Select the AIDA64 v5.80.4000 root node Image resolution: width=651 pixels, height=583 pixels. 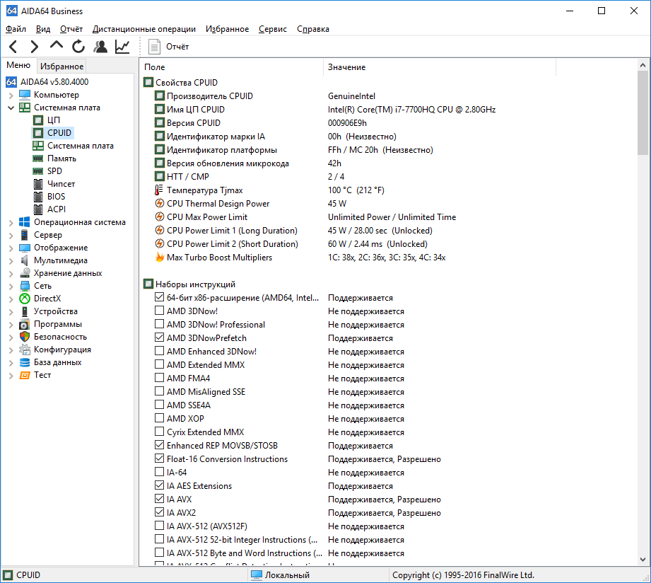point(54,82)
